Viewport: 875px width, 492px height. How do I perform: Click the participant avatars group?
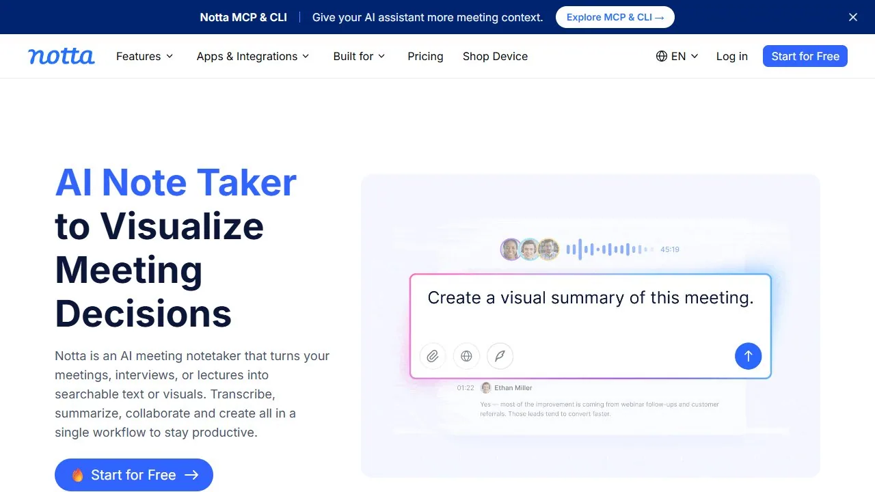[530, 249]
